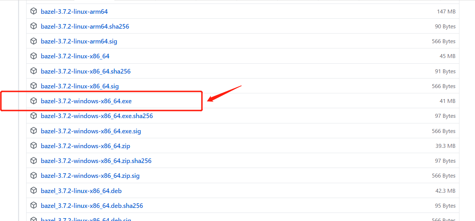
Task: Download bazel-3.7.2-windows-x86_64.exe
Action: [x=86, y=101]
